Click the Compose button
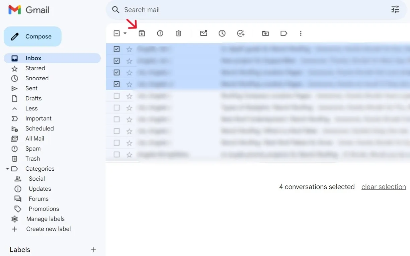This screenshot has height=256, width=410. click(32, 36)
